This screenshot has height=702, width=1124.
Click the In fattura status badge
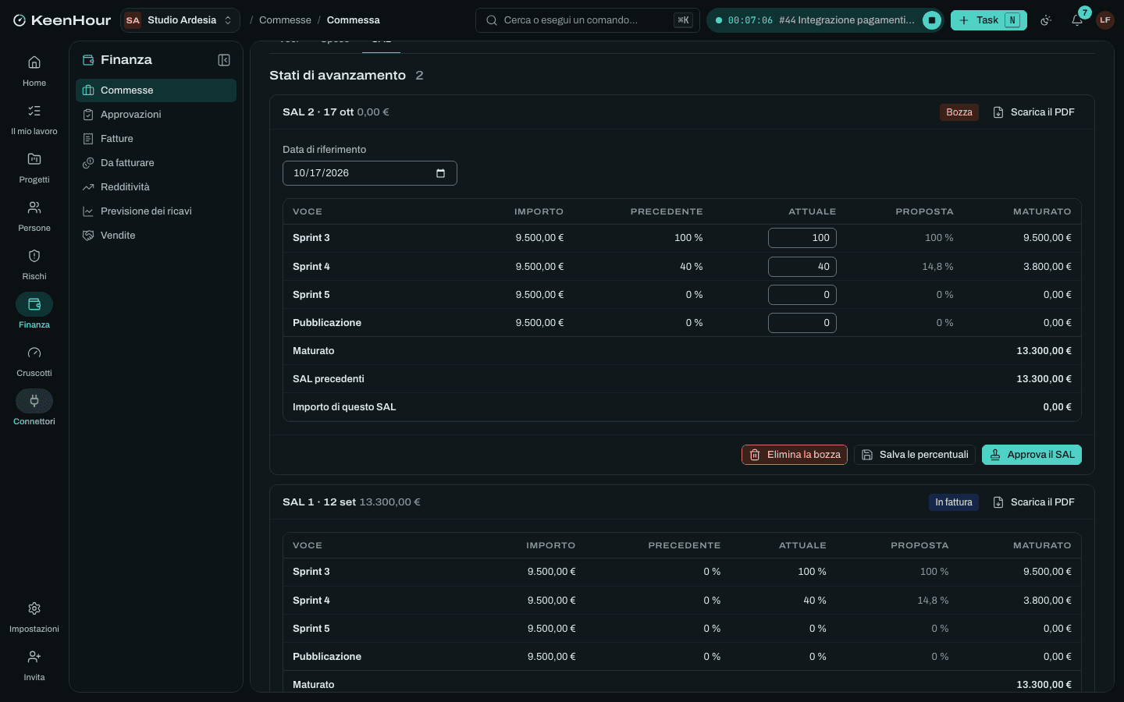tap(954, 502)
